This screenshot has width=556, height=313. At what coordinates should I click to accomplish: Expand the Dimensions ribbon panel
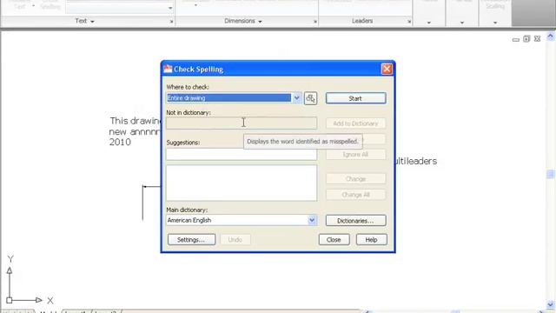click(243, 21)
